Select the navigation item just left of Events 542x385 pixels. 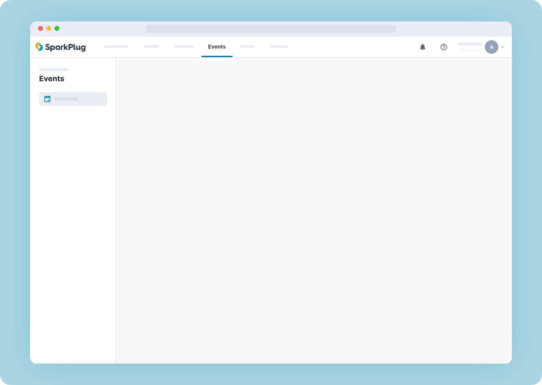(184, 47)
